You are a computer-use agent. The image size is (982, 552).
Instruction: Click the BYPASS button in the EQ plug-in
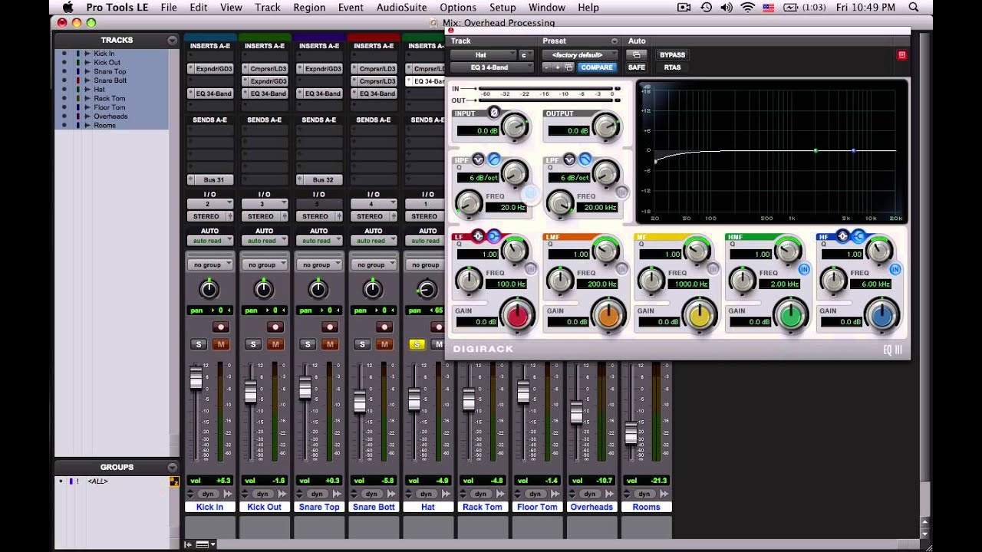tap(672, 55)
